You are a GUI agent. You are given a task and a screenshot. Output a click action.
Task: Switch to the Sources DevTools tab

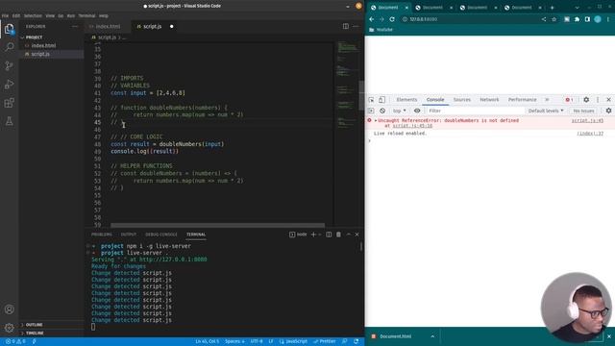(x=462, y=100)
